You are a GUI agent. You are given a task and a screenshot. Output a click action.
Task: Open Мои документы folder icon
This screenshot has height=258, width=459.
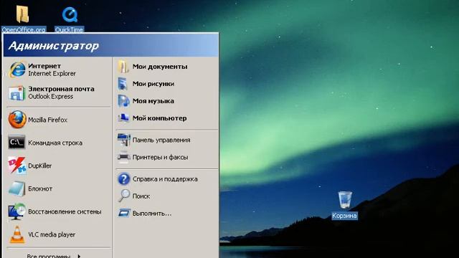[x=123, y=67]
